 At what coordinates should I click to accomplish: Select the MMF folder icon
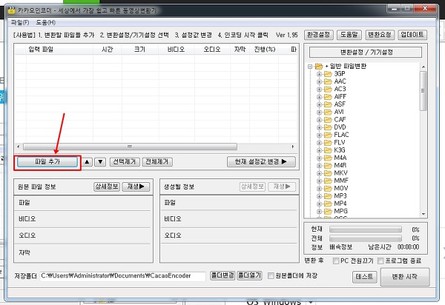(x=328, y=181)
